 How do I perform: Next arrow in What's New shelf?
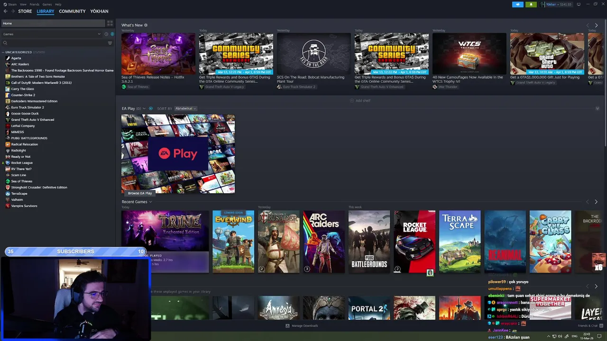pos(596,25)
